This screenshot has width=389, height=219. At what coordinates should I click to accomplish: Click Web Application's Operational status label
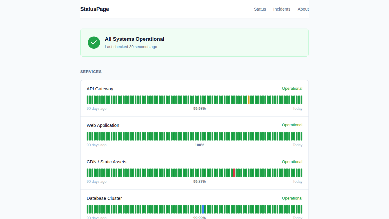292,125
